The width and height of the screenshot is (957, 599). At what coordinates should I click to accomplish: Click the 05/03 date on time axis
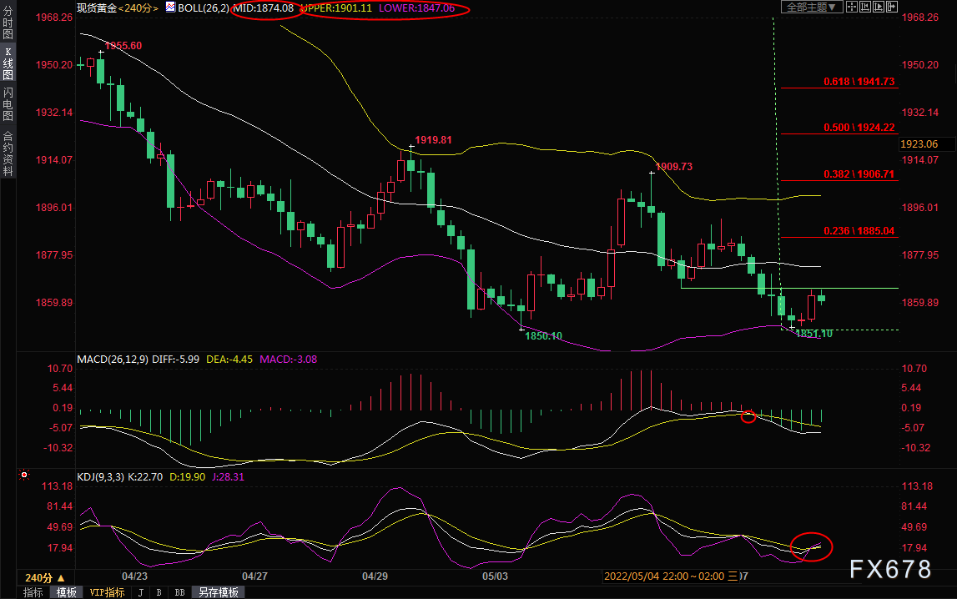point(495,576)
